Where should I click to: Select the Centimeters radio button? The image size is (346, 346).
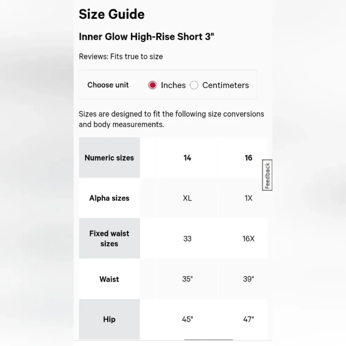[x=194, y=85]
